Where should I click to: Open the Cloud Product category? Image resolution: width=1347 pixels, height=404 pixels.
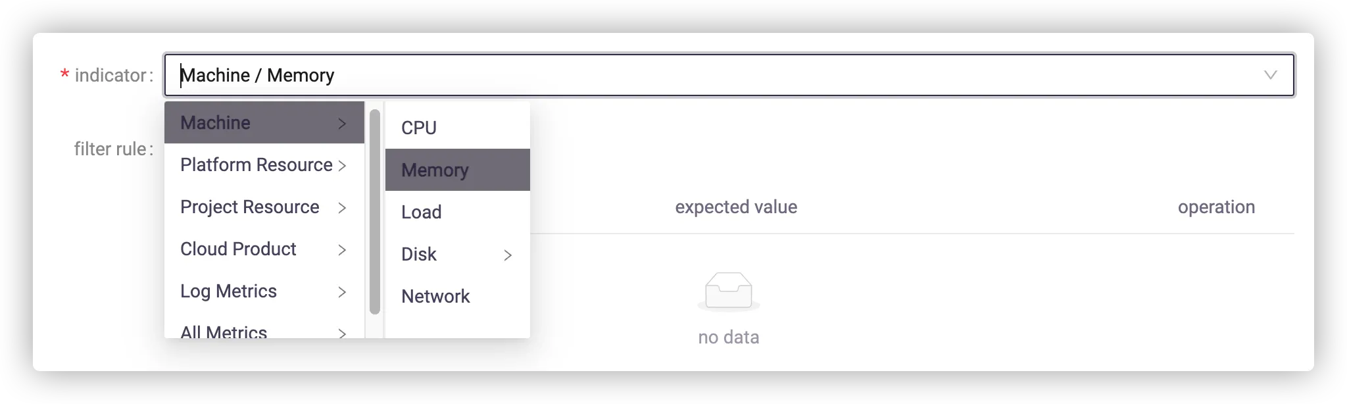pos(238,249)
